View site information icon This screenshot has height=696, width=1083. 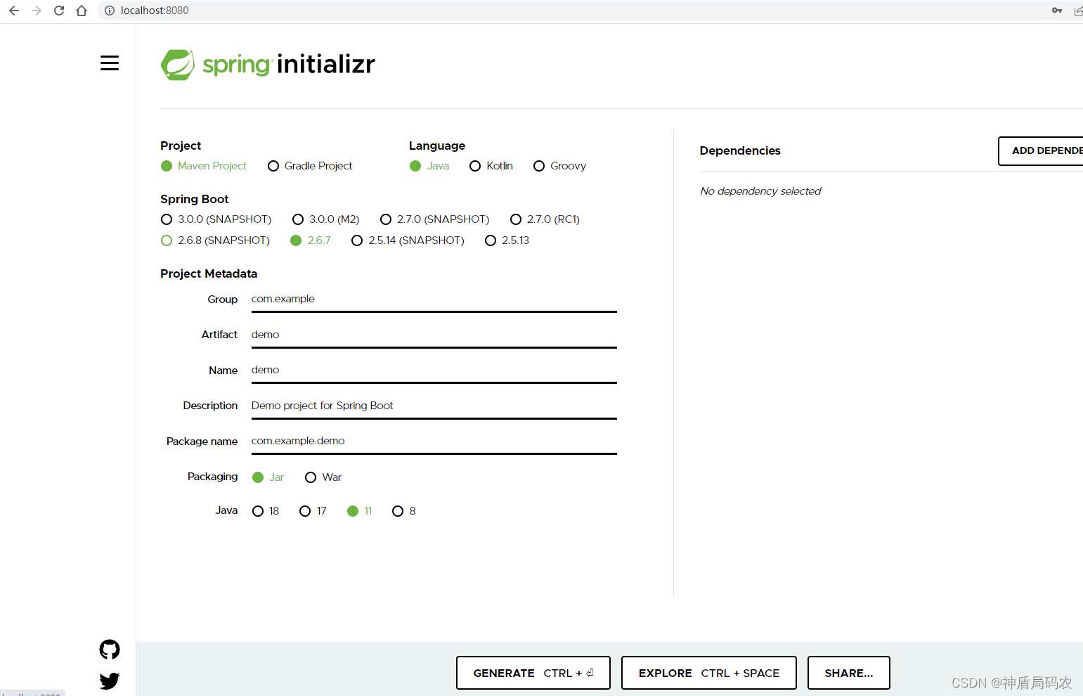[x=110, y=11]
